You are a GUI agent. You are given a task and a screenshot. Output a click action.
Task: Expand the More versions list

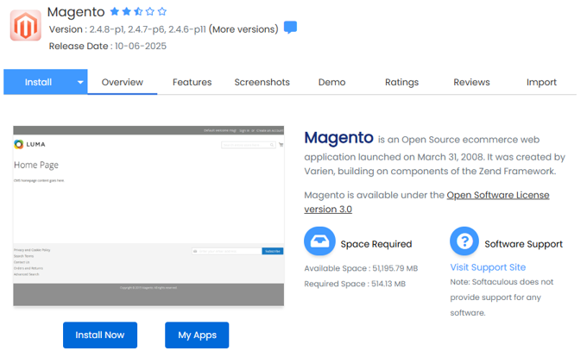click(x=243, y=29)
